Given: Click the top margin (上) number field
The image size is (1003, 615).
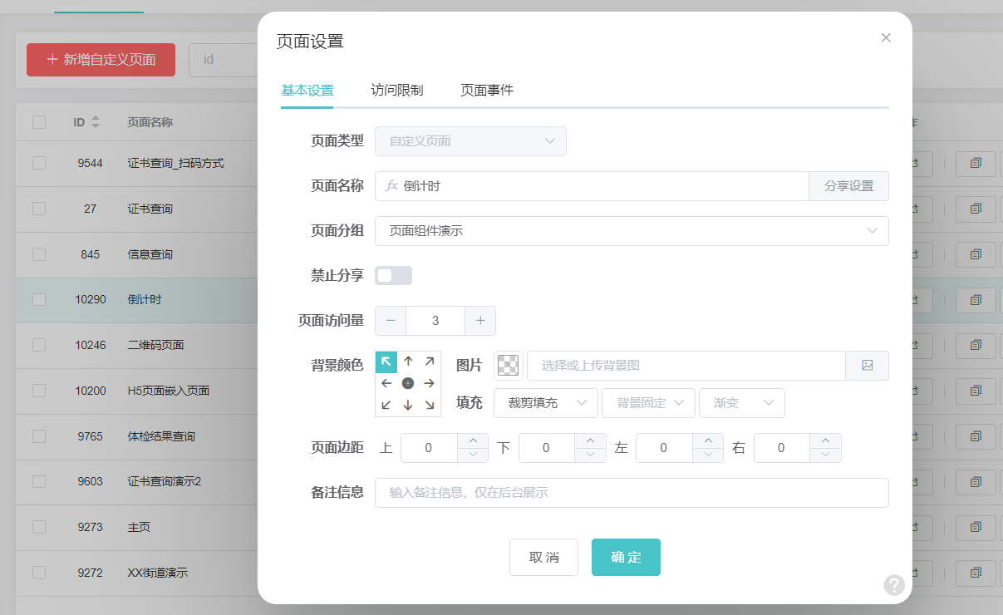Looking at the screenshot, I should (x=429, y=448).
